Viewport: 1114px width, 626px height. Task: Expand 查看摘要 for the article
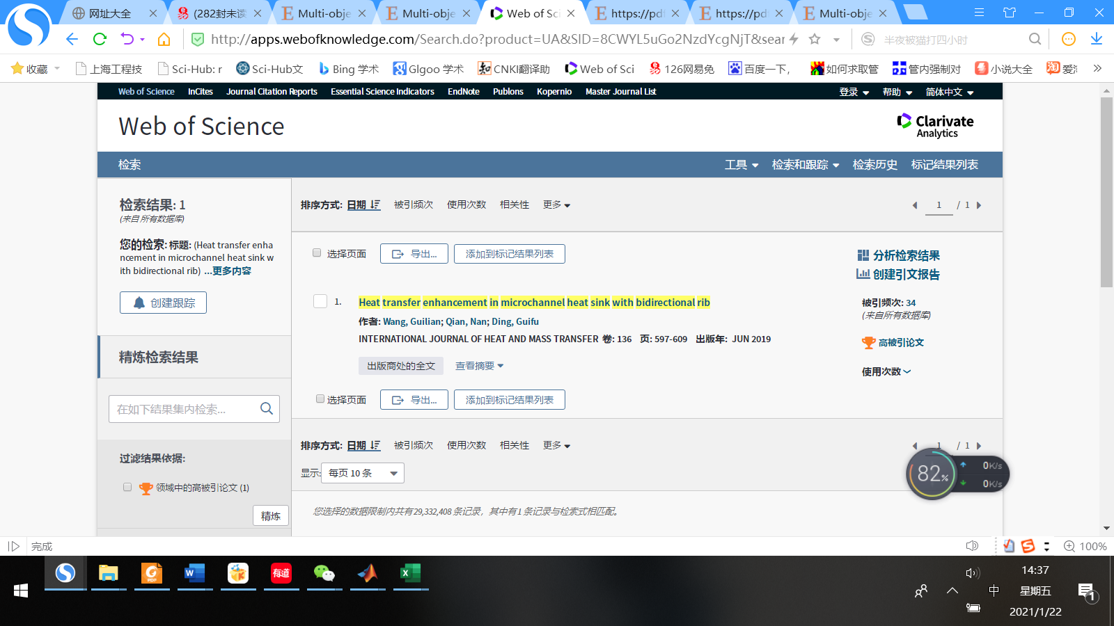point(479,366)
